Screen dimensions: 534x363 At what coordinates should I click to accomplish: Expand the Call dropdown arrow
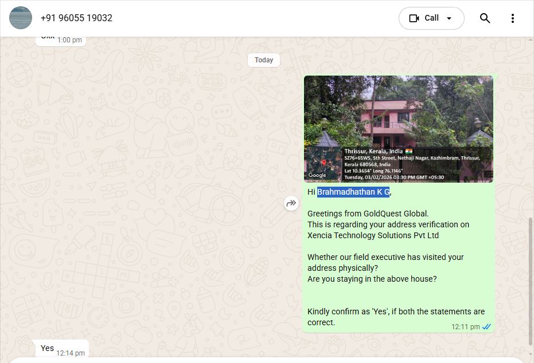pyautogui.click(x=449, y=18)
